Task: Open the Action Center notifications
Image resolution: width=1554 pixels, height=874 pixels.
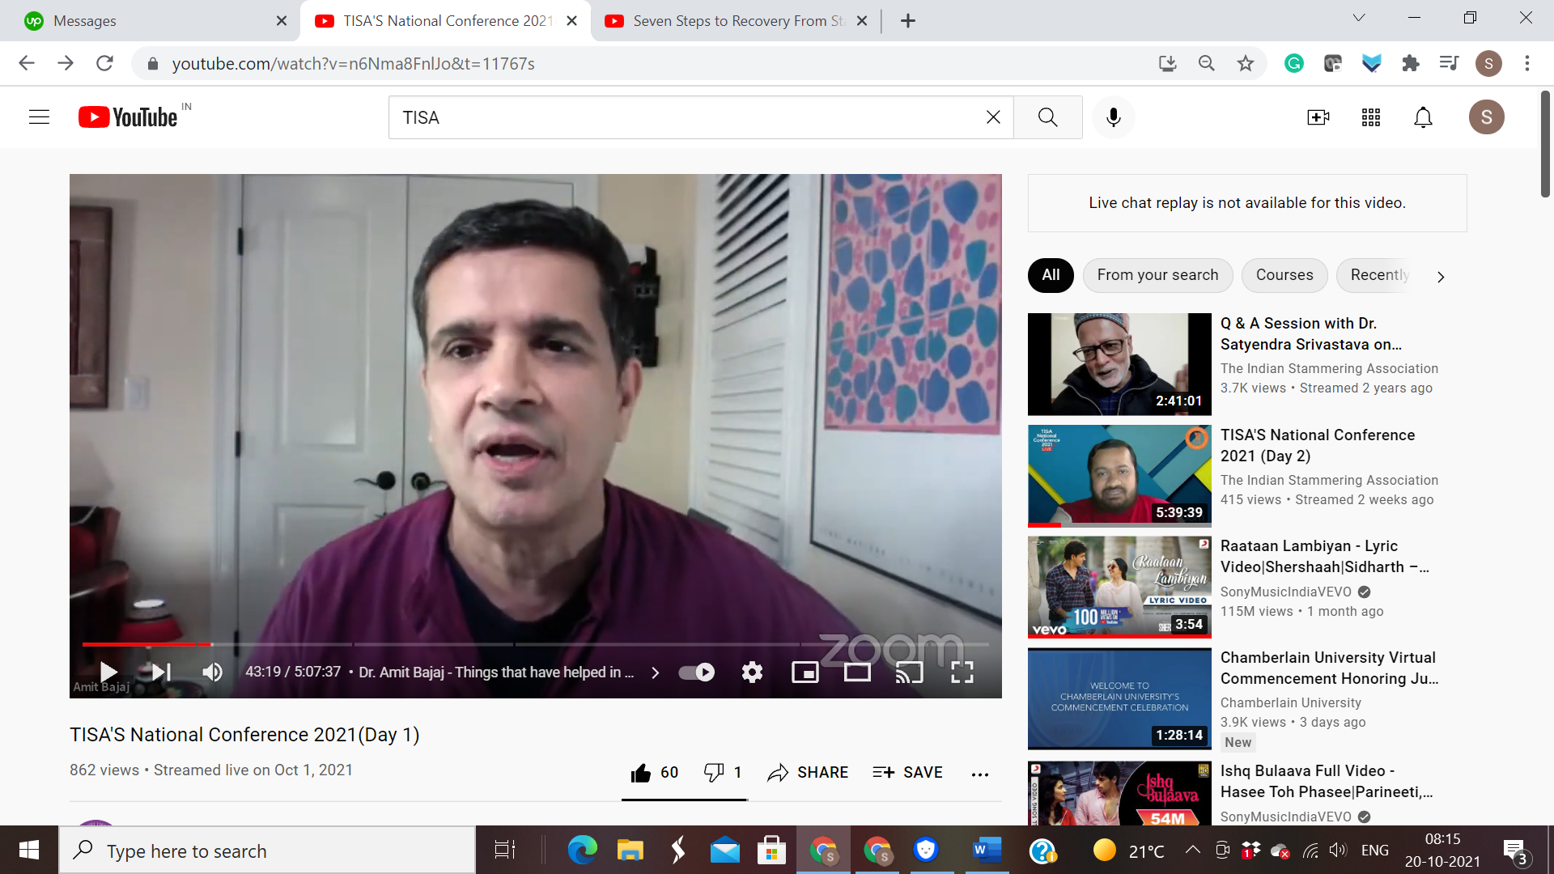Action: click(x=1515, y=851)
